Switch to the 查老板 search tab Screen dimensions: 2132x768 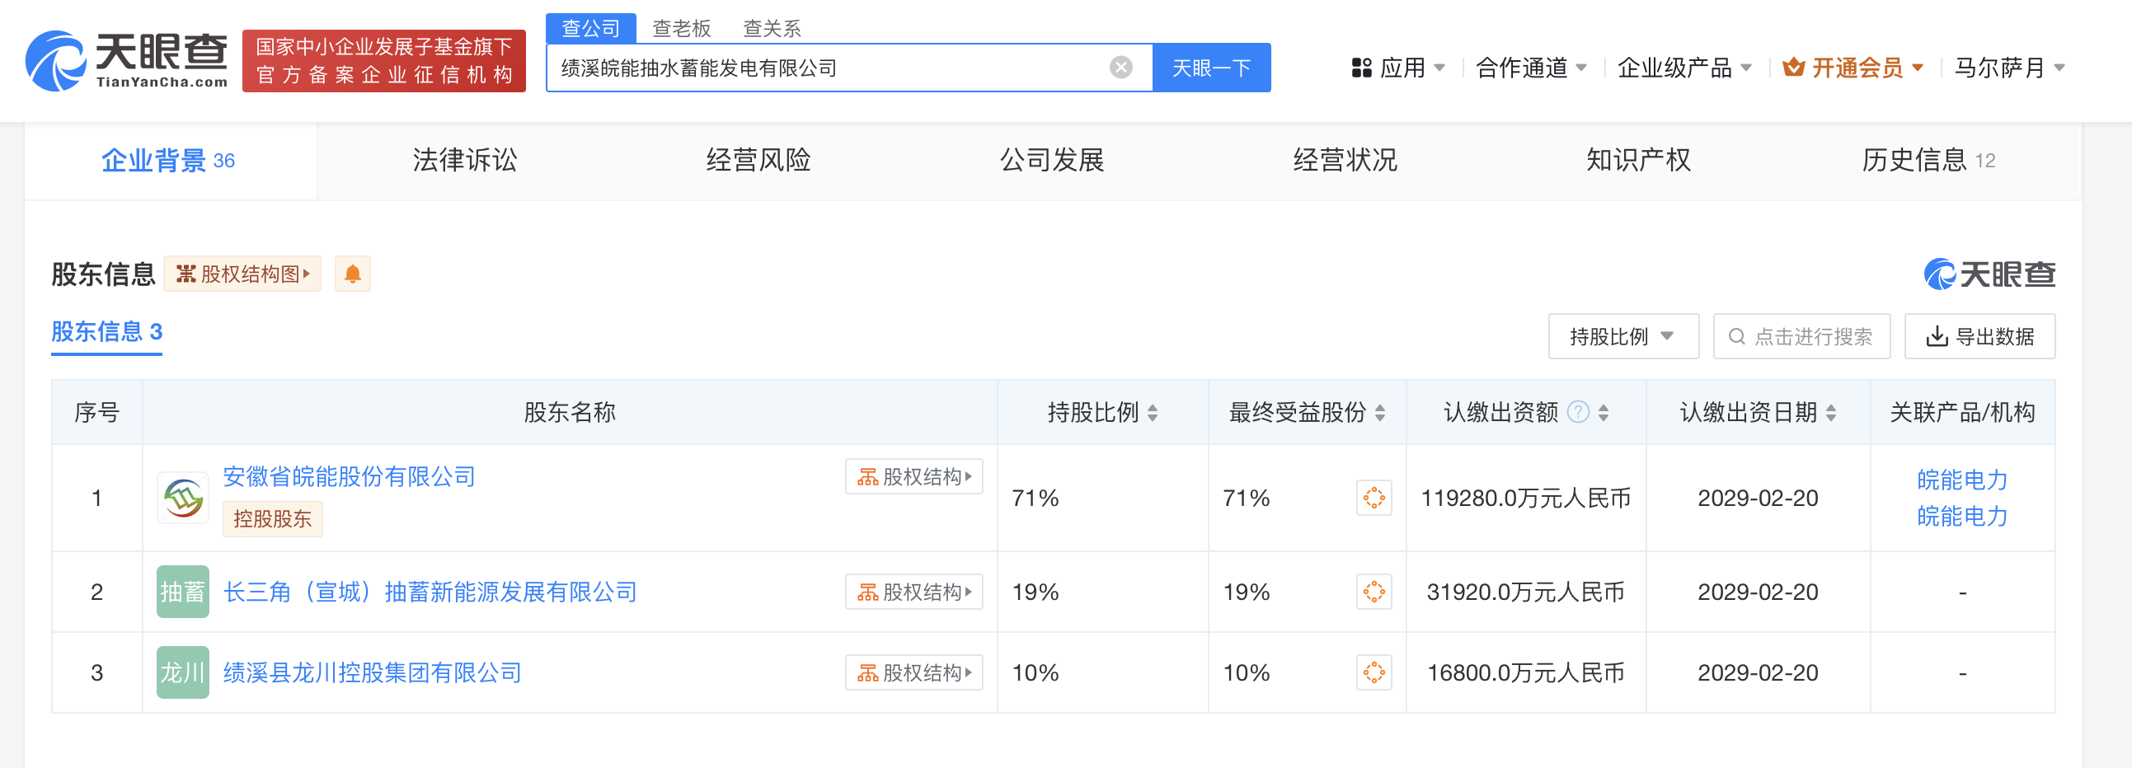[x=681, y=29]
